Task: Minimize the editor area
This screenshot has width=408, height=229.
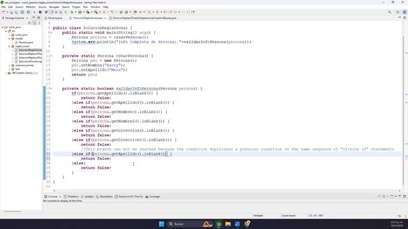Action: tap(400, 18)
